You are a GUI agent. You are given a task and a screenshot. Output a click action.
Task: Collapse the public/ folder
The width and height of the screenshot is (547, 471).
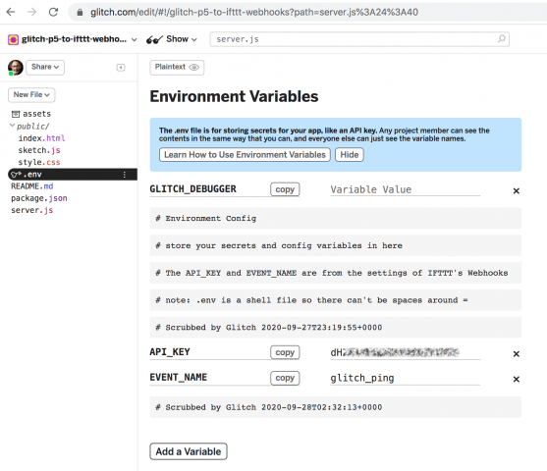(x=12, y=126)
